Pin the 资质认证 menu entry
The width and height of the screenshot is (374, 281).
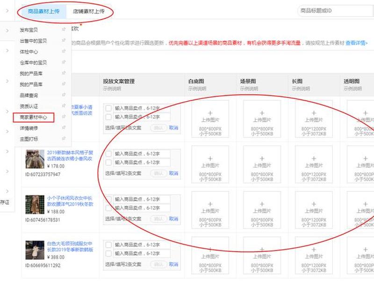[x=64, y=106]
